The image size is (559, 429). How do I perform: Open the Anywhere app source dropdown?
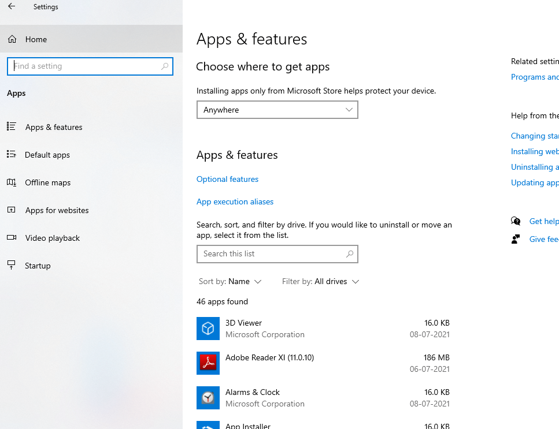point(277,109)
